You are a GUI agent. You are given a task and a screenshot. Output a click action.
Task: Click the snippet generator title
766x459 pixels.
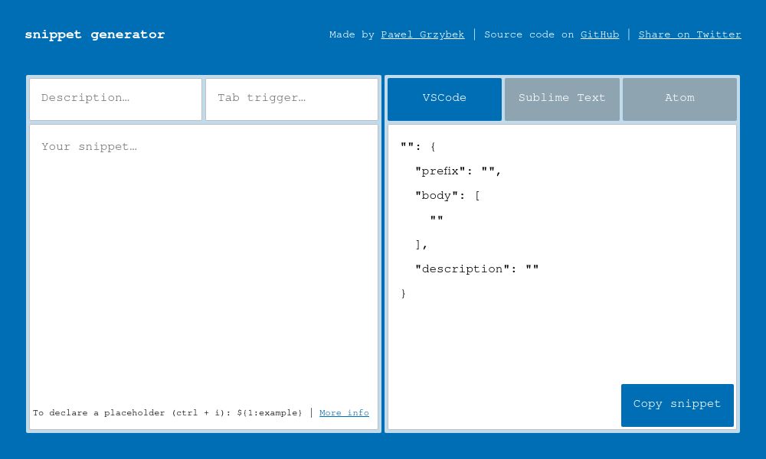94,34
